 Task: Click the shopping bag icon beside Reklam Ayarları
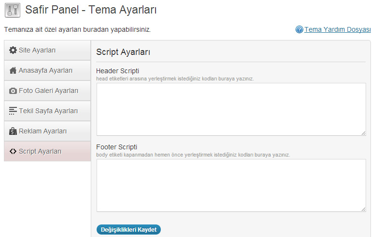[x=13, y=131]
